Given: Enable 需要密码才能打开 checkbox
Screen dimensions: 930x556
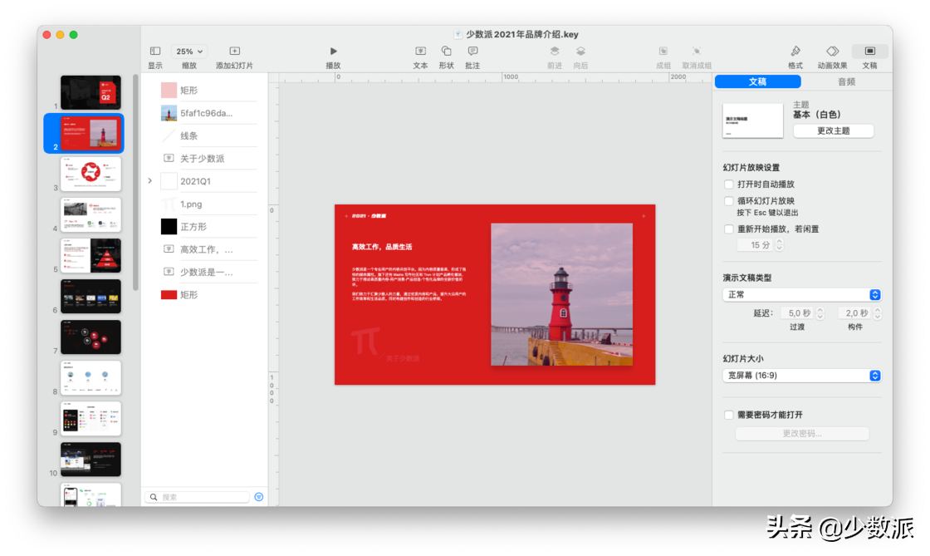Looking at the screenshot, I should pyautogui.click(x=729, y=415).
